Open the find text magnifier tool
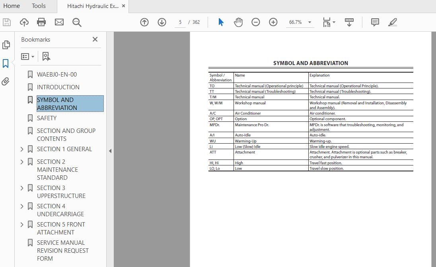This screenshot has height=267, width=436. [77, 22]
